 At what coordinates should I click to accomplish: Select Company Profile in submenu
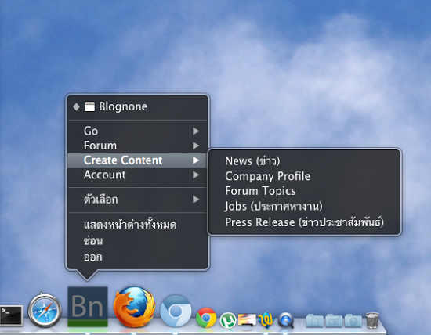[305, 176]
